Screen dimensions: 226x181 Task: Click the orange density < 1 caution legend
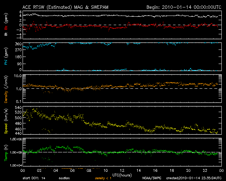(104, 178)
